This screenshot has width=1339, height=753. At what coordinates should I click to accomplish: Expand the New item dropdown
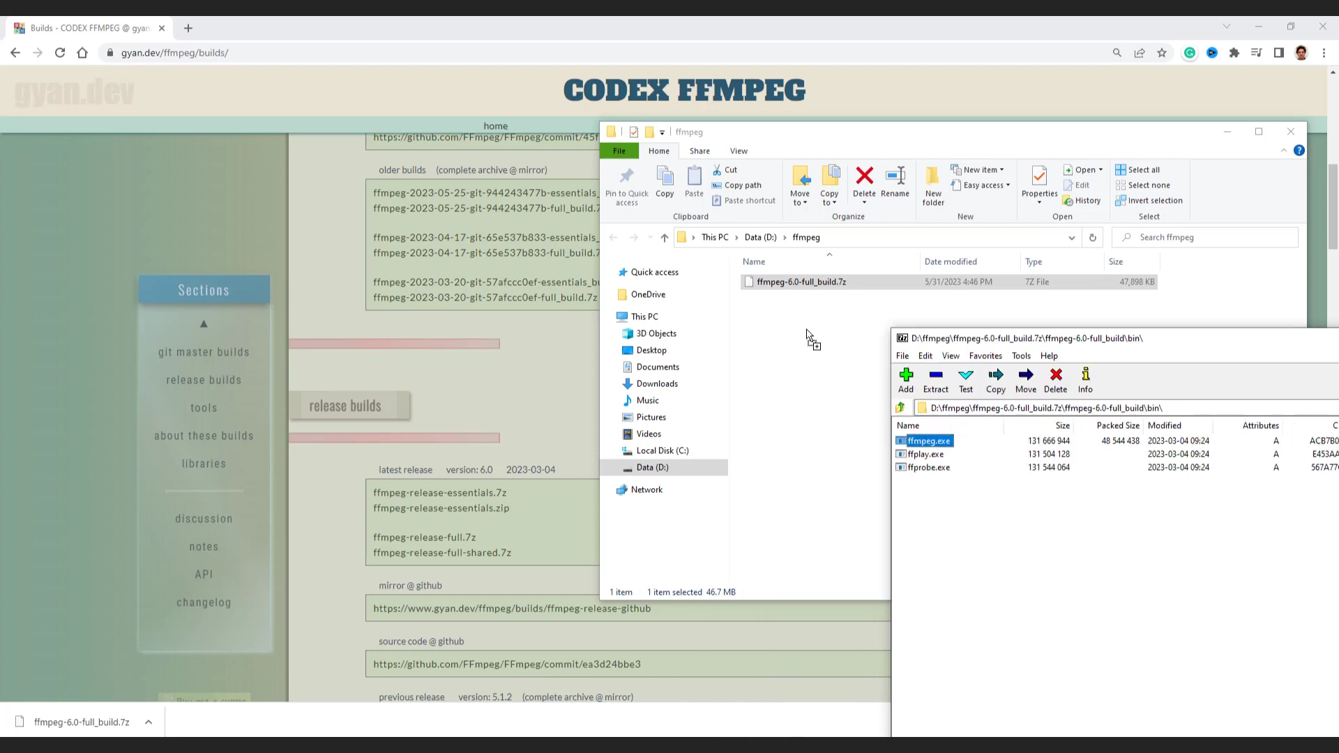983,169
